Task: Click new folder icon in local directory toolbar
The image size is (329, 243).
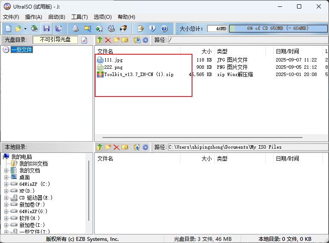Action: [108, 147]
